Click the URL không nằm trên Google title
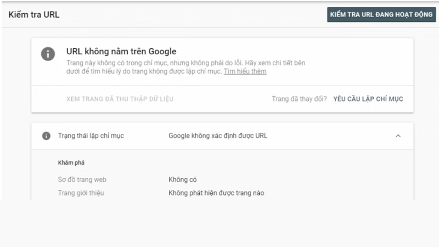This screenshot has width=439, height=247. 121,52
